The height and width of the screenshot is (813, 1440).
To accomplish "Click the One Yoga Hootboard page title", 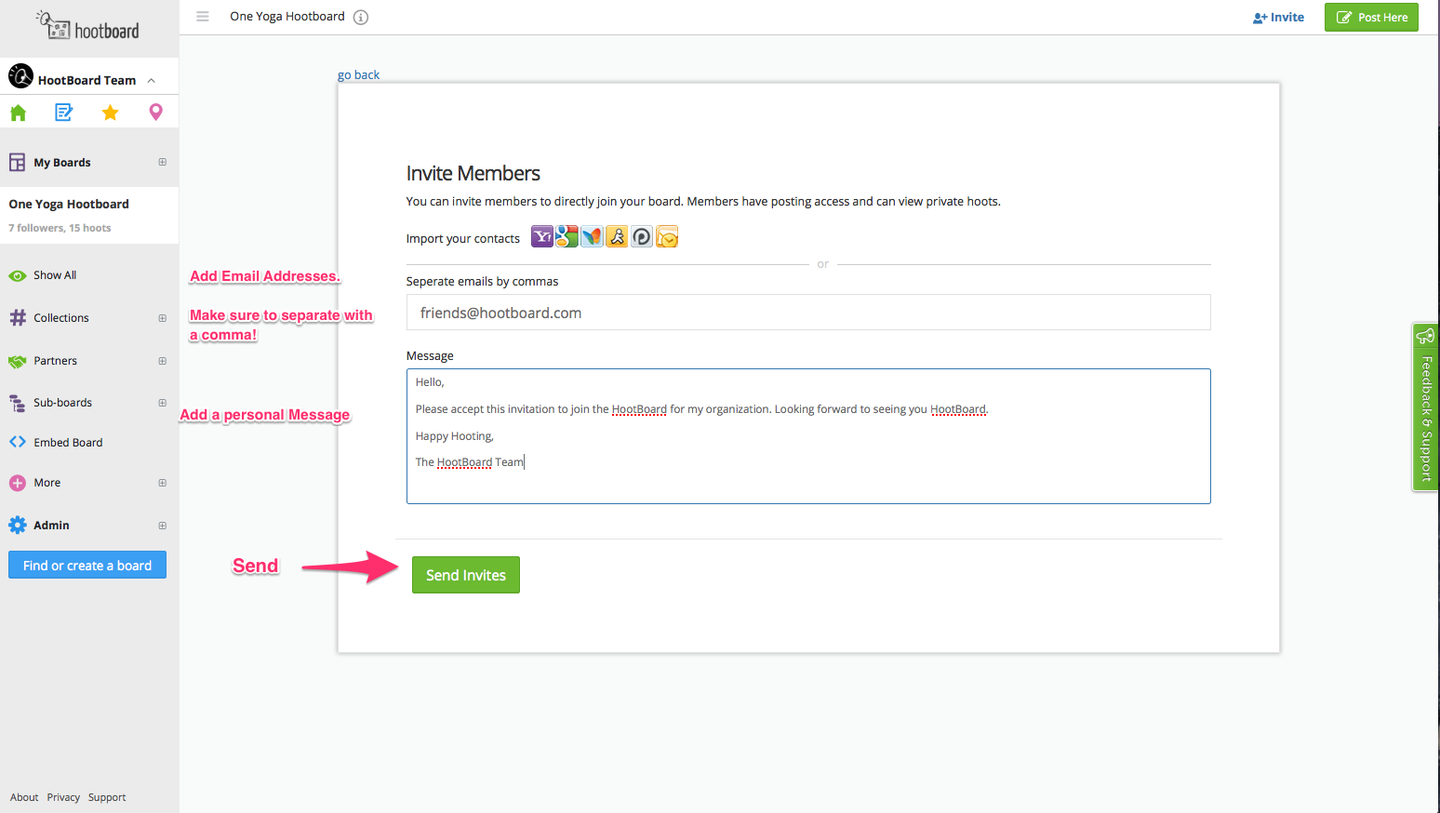I will tap(287, 17).
